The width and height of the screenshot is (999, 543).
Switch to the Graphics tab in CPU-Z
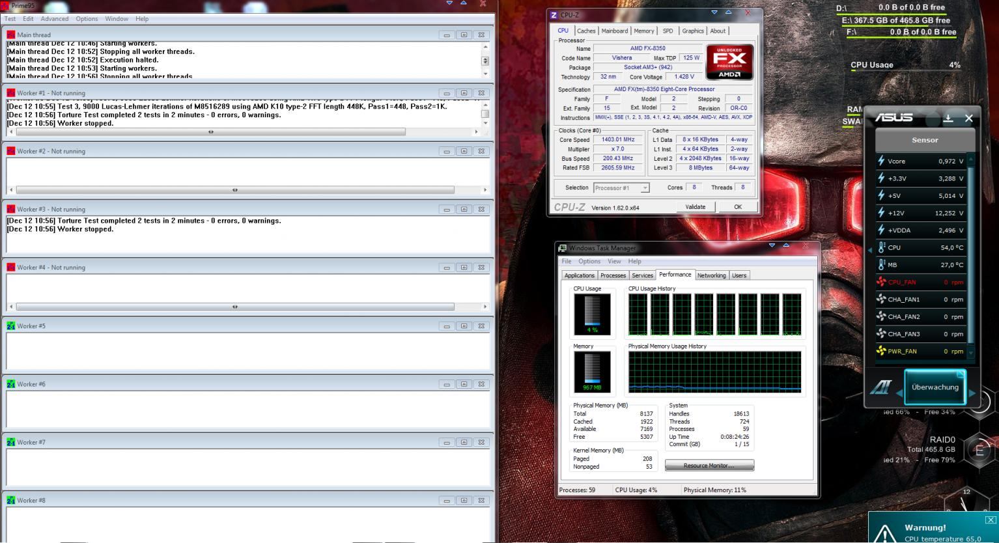point(693,31)
